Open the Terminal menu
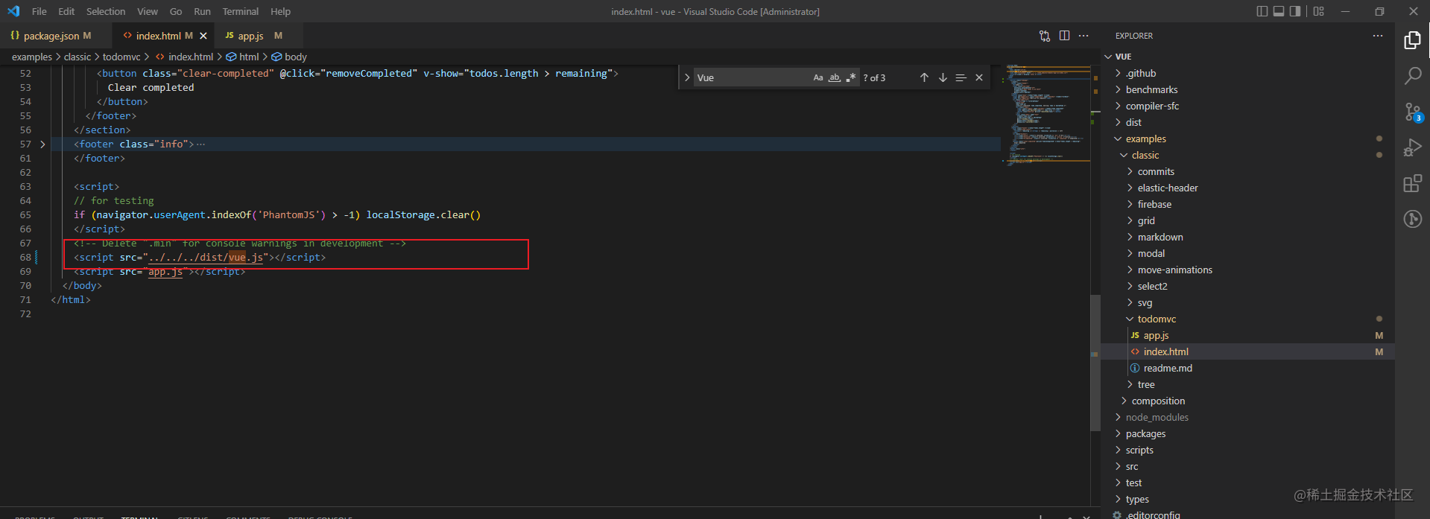Screen dimensions: 1430x519 click(240, 11)
